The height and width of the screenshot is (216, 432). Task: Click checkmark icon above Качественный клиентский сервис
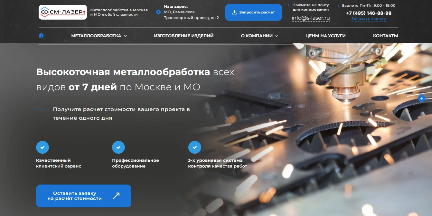[42, 147]
